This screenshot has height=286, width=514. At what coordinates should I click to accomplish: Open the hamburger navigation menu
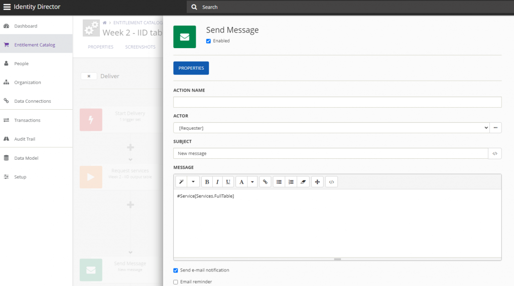pos(7,7)
